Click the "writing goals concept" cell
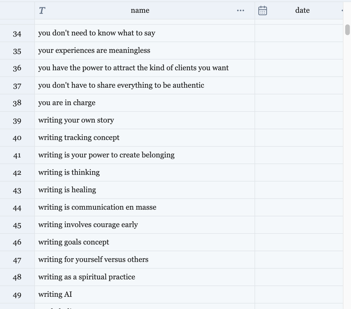This screenshot has height=309, width=351. click(x=74, y=242)
